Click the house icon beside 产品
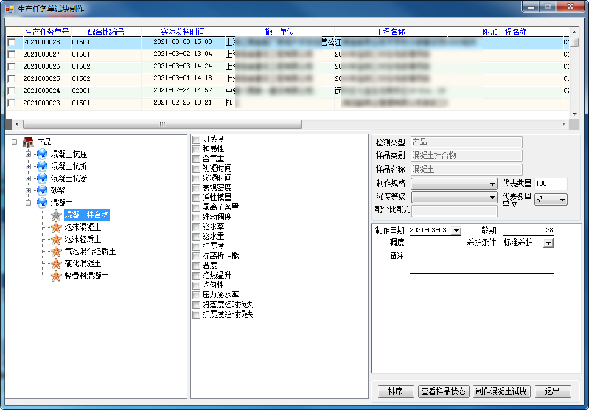This screenshot has width=589, height=410. (x=28, y=142)
